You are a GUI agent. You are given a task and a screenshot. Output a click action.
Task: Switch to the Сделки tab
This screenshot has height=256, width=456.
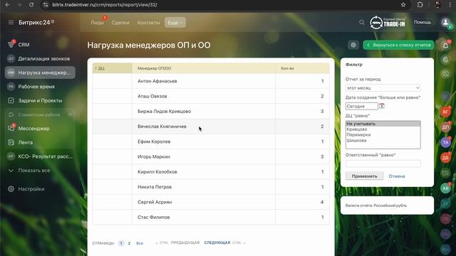point(120,23)
